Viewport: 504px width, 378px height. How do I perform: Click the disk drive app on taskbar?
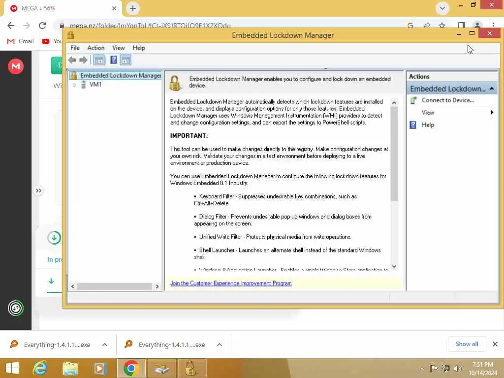pyautogui.click(x=161, y=368)
